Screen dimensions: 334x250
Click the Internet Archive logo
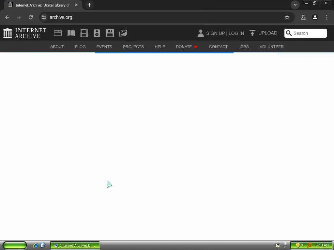25,33
